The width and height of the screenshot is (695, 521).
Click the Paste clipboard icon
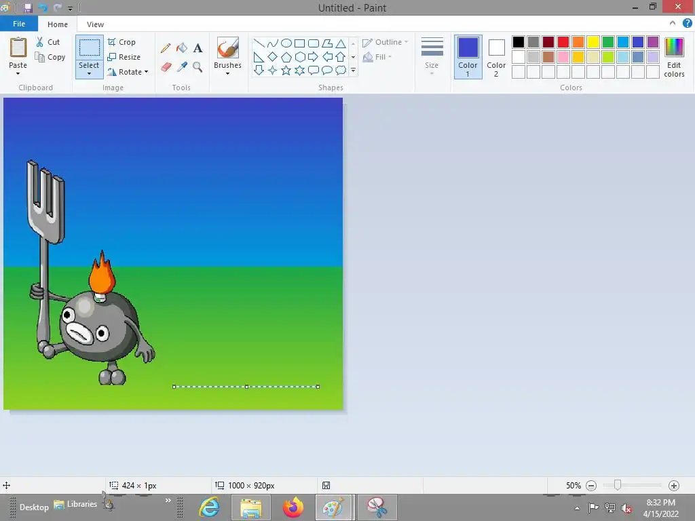[18, 47]
